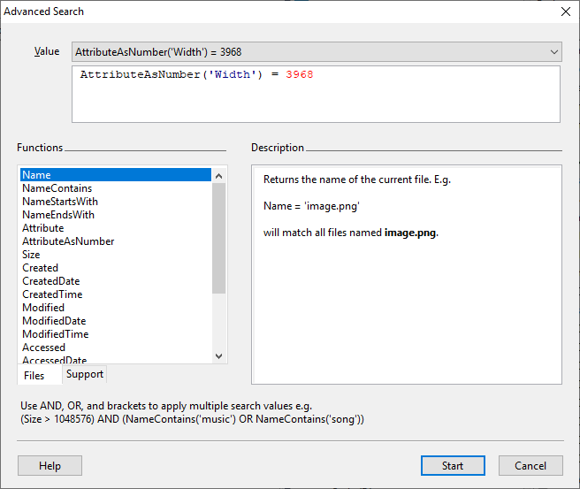The width and height of the screenshot is (580, 489).
Task: Pick the NameEndsWith function
Action: pos(58,215)
